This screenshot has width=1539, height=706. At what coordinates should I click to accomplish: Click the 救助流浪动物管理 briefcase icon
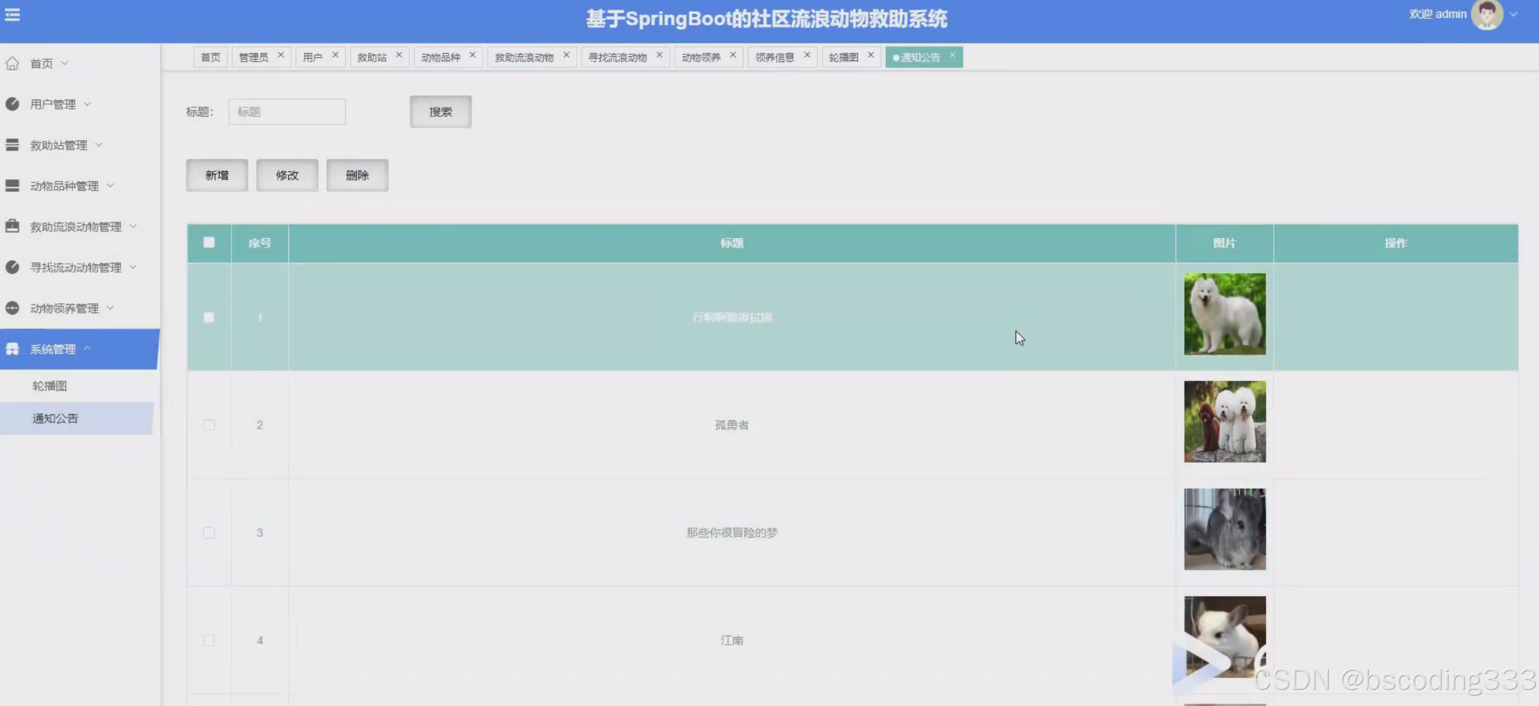click(x=12, y=226)
